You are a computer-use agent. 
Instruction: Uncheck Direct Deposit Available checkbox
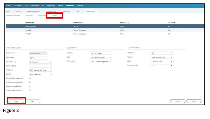(30, 82)
